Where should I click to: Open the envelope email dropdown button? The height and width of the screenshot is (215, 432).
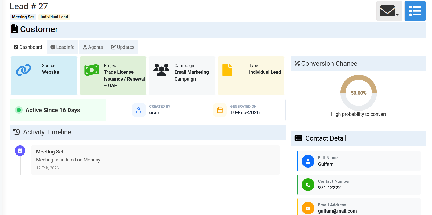point(389,11)
